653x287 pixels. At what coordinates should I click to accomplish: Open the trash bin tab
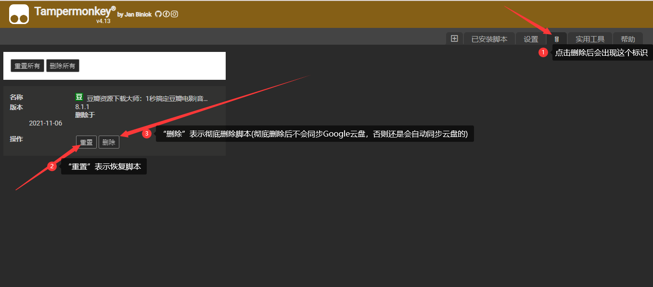point(557,39)
